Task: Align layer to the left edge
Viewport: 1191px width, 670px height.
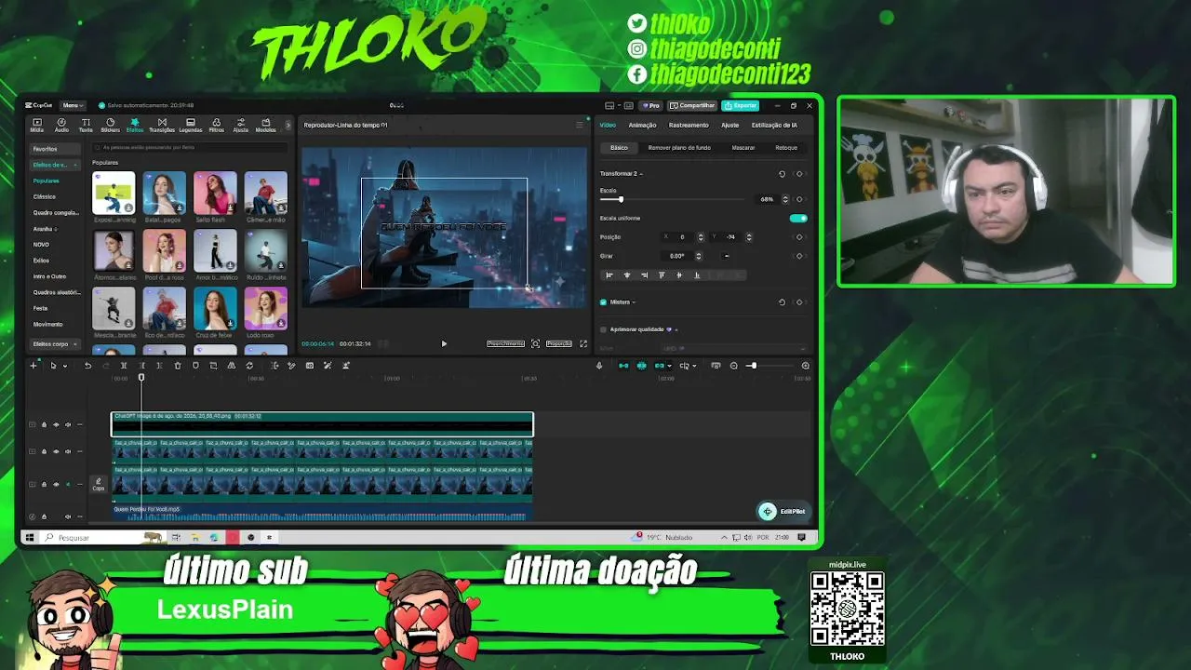Action: [x=609, y=275]
